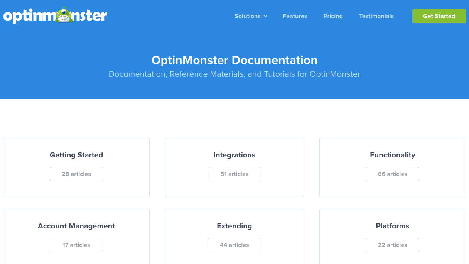Go to the Pricing page
469x264 pixels.
click(x=333, y=16)
